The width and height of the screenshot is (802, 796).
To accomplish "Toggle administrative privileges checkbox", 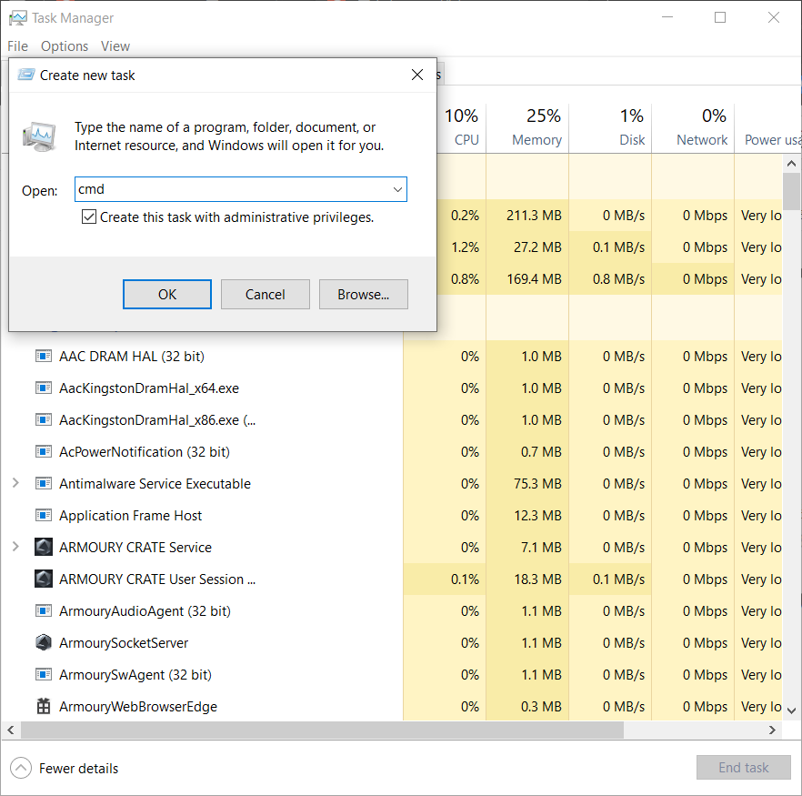I will click(x=89, y=217).
